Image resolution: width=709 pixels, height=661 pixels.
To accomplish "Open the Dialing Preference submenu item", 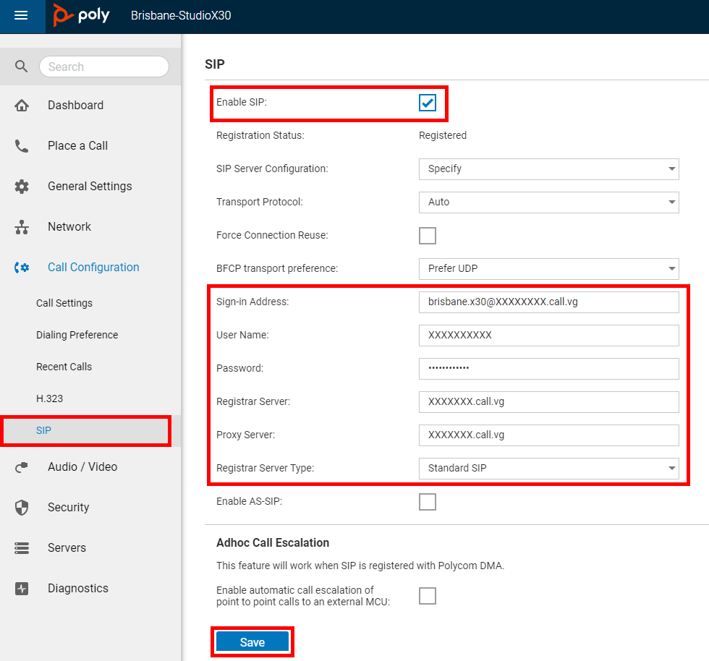I will pyautogui.click(x=77, y=335).
